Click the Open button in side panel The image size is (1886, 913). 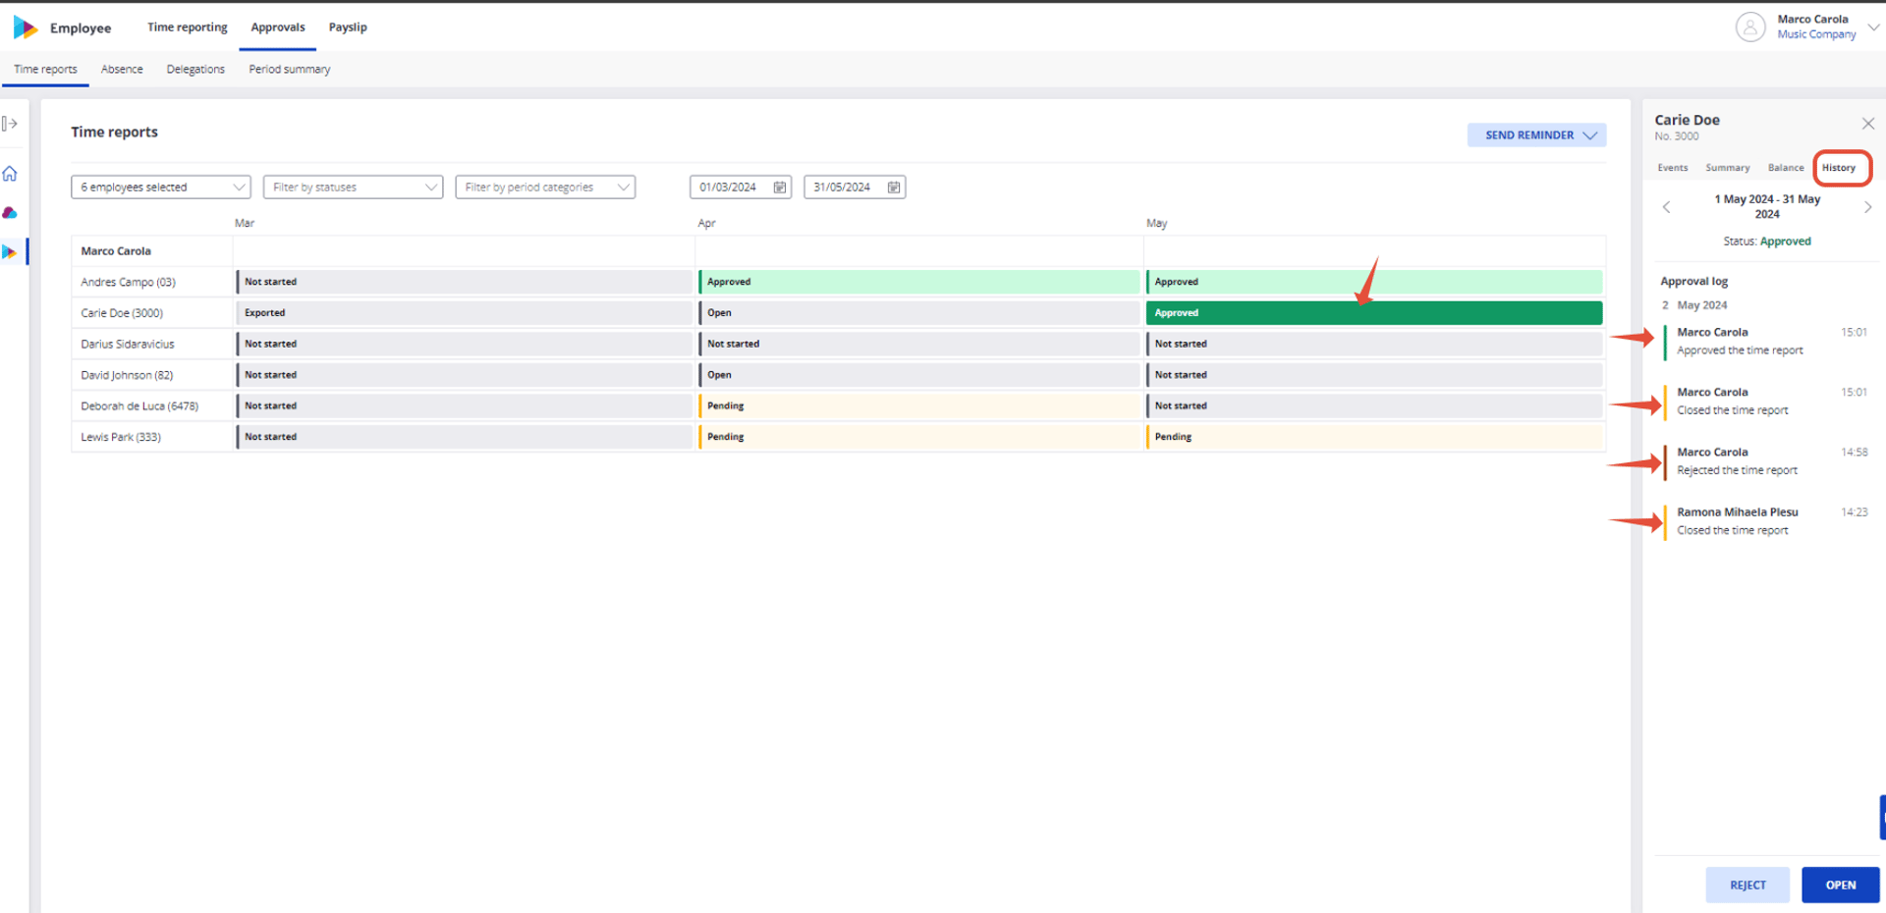tap(1840, 885)
